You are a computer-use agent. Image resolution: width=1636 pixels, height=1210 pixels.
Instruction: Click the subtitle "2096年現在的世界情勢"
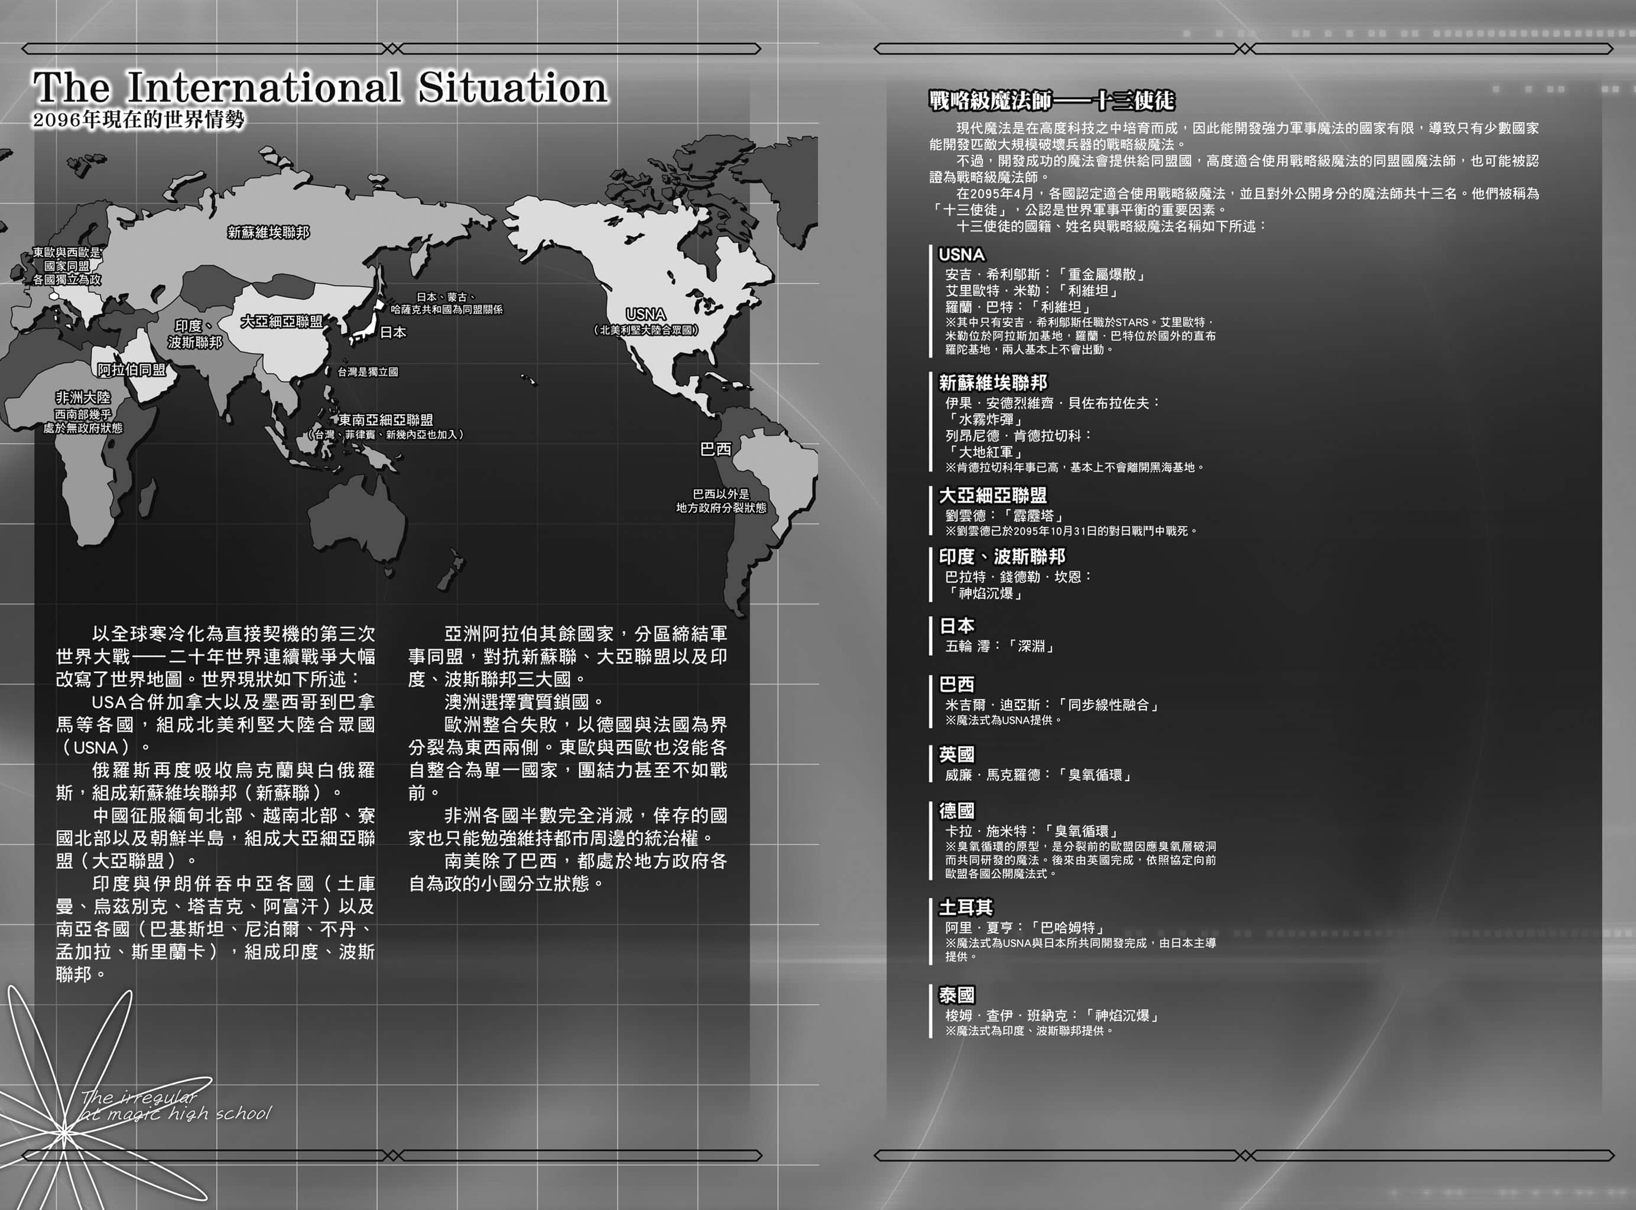pos(138,120)
